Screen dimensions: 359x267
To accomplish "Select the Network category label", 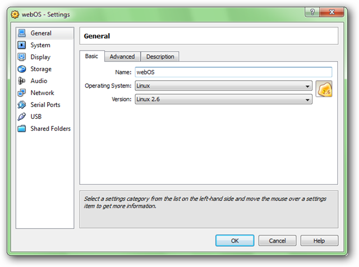I will click(x=43, y=93).
